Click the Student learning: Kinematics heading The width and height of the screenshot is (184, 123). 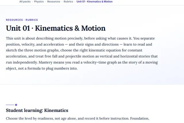click(x=37, y=110)
